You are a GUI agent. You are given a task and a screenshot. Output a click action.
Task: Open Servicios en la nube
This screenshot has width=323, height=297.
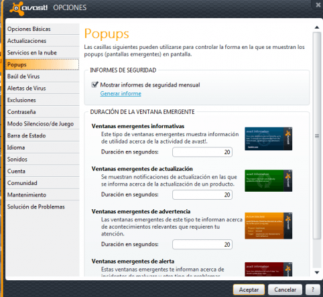pyautogui.click(x=42, y=53)
